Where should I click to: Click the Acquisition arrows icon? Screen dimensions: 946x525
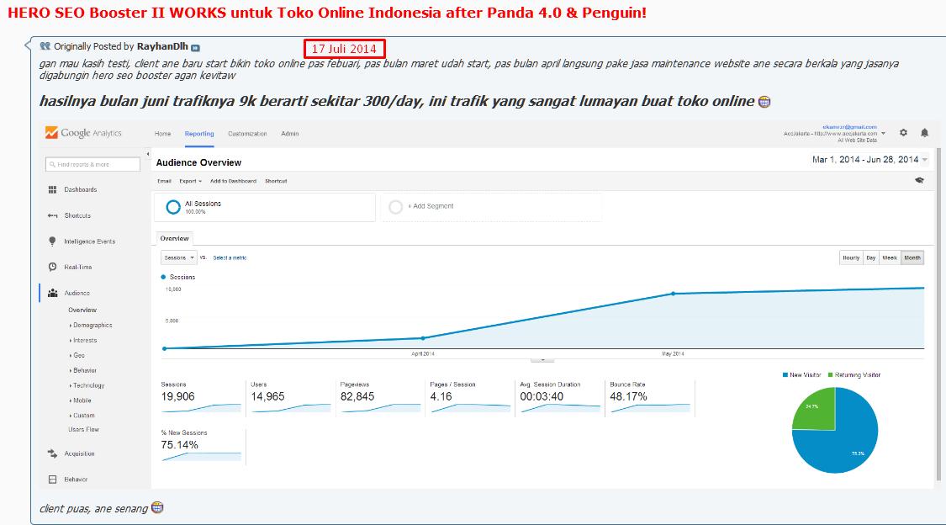tap(52, 453)
